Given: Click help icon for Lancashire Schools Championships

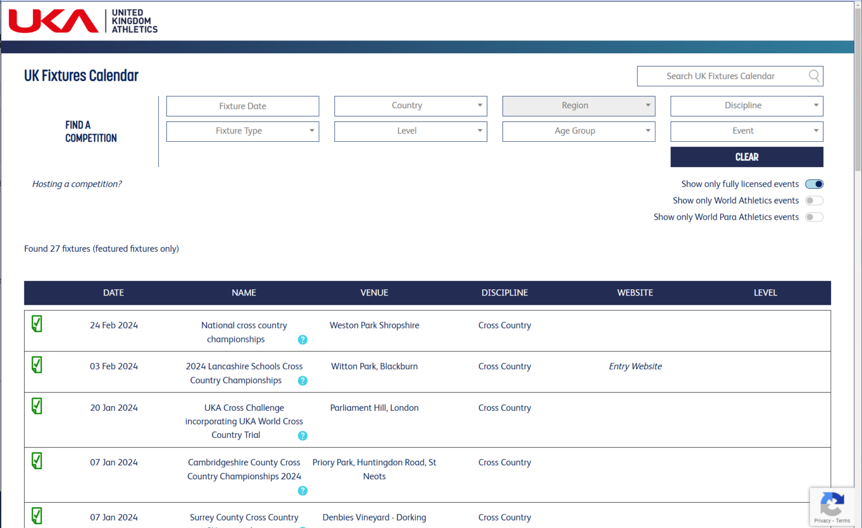Looking at the screenshot, I should pyautogui.click(x=302, y=381).
